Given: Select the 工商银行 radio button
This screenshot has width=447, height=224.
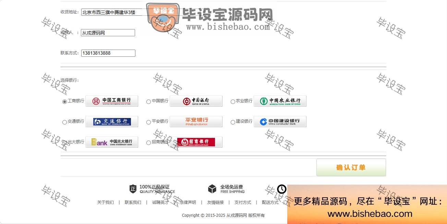Looking at the screenshot, I should point(64,102).
